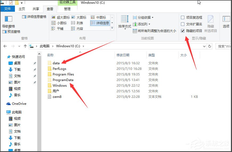
Task: Click Hide selected items button
Action: tap(210, 24)
